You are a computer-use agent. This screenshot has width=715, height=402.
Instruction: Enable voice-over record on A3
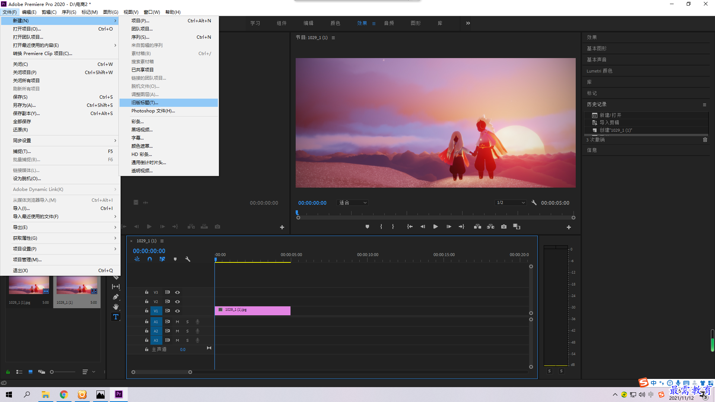pos(198,340)
